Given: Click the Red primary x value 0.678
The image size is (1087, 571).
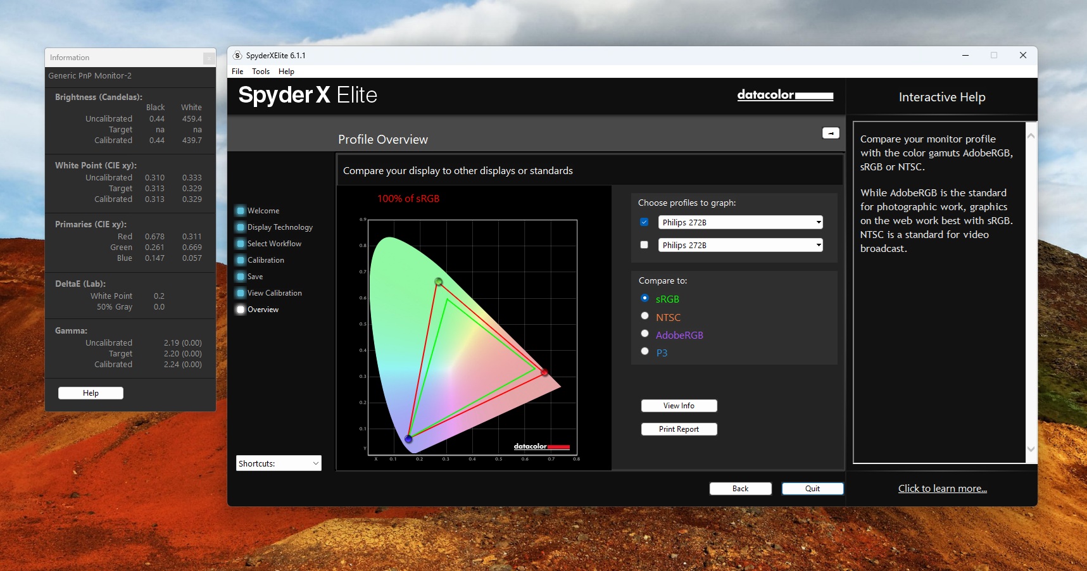Looking at the screenshot, I should coord(154,237).
